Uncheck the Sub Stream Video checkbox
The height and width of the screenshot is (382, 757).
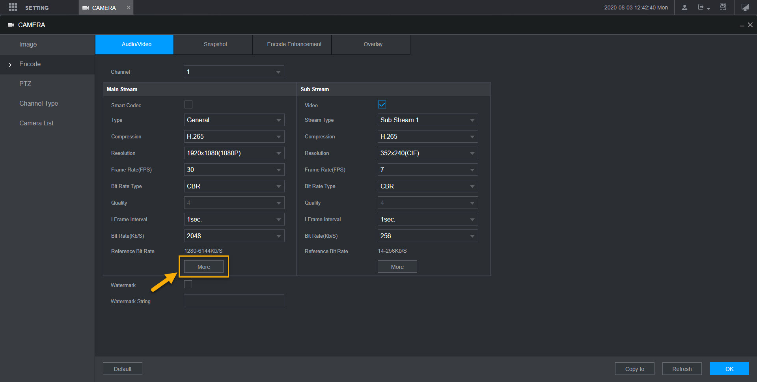click(x=382, y=105)
